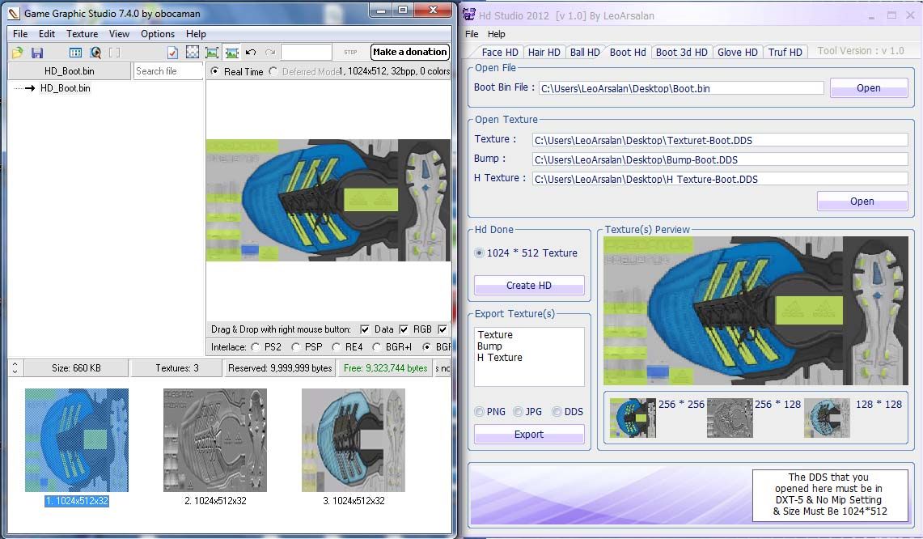Switch to the Glove HD tab
923x539 pixels.
(737, 52)
